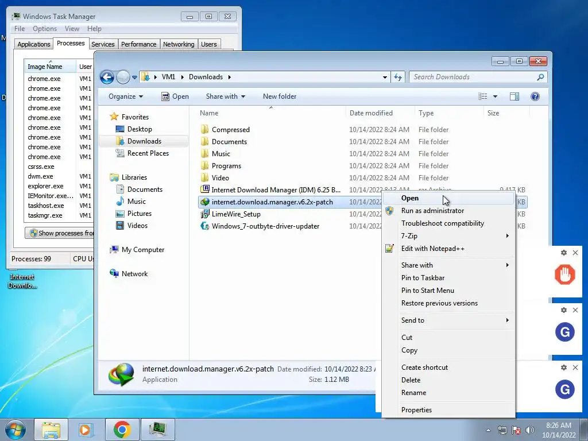The width and height of the screenshot is (588, 441).
Task: Click the Windows_7-outbyte-driver-updater file icon
Action: (205, 226)
